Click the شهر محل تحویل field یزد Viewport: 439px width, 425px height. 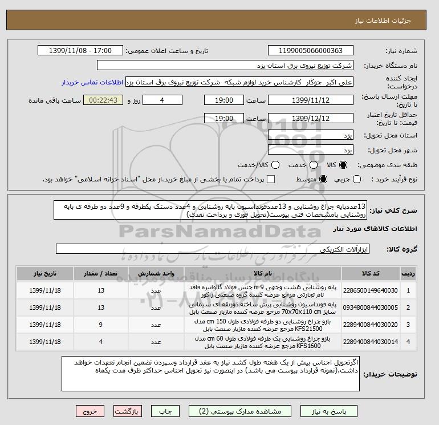coord(311,150)
